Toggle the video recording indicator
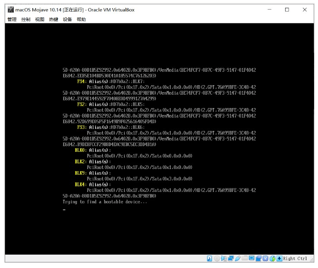Screen dimensions: 318x268 (258, 258)
